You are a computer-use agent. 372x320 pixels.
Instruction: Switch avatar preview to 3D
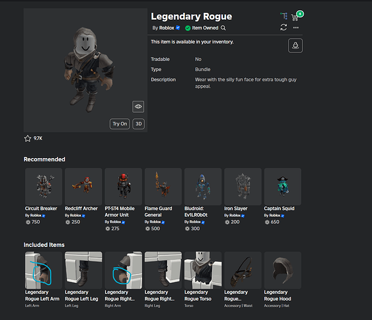[x=138, y=124]
